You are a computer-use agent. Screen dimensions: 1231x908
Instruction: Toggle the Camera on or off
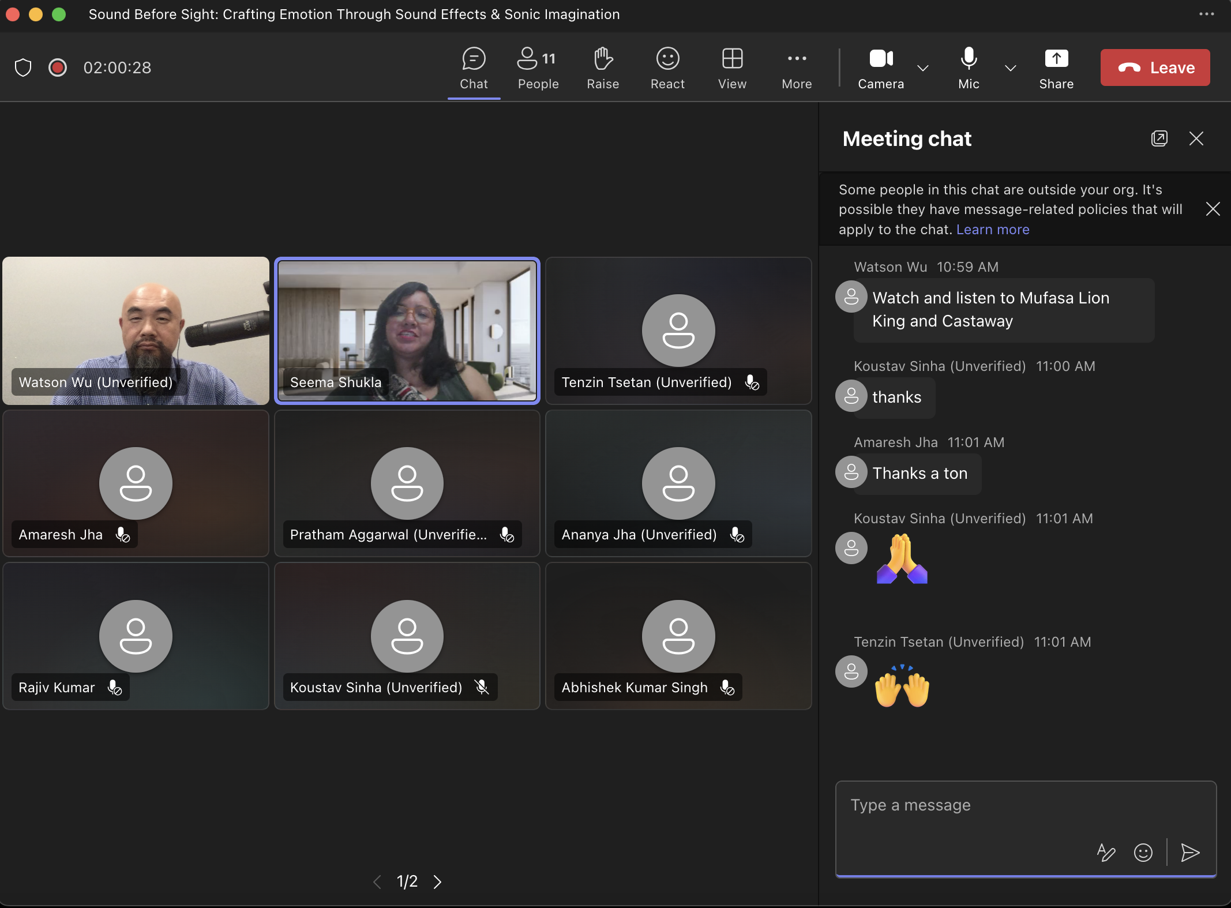[881, 68]
